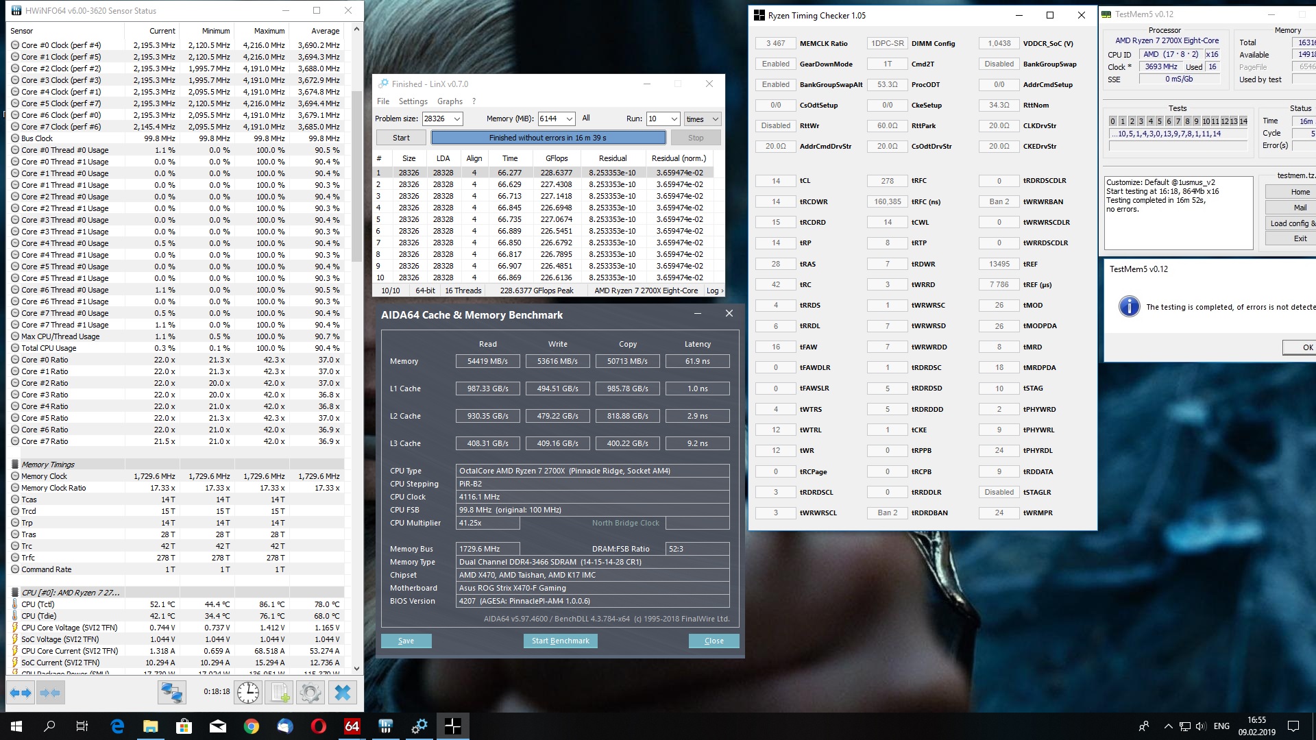Screen dimensions: 1316x740
Task: Open the Settings menu in LinX
Action: (x=413, y=101)
